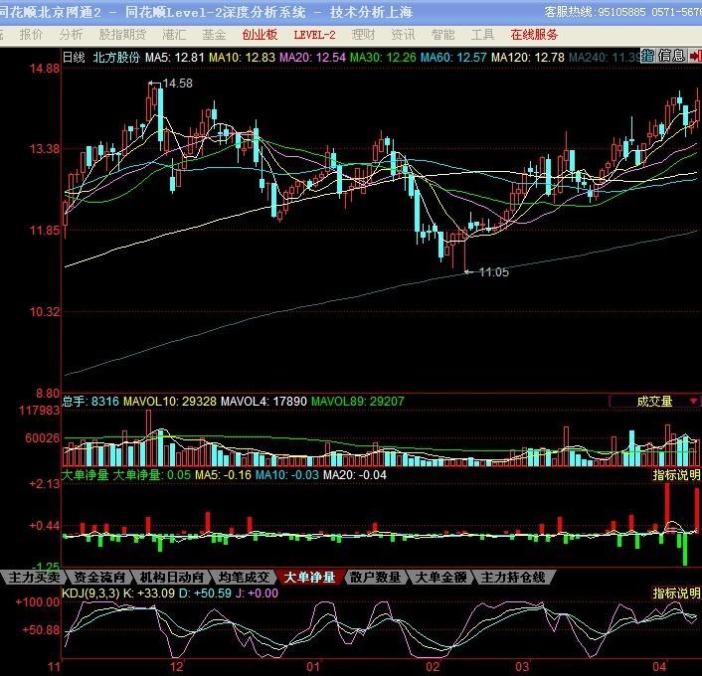This screenshot has width=702, height=676.
Task: Open the 信息 info button
Action: (671, 56)
